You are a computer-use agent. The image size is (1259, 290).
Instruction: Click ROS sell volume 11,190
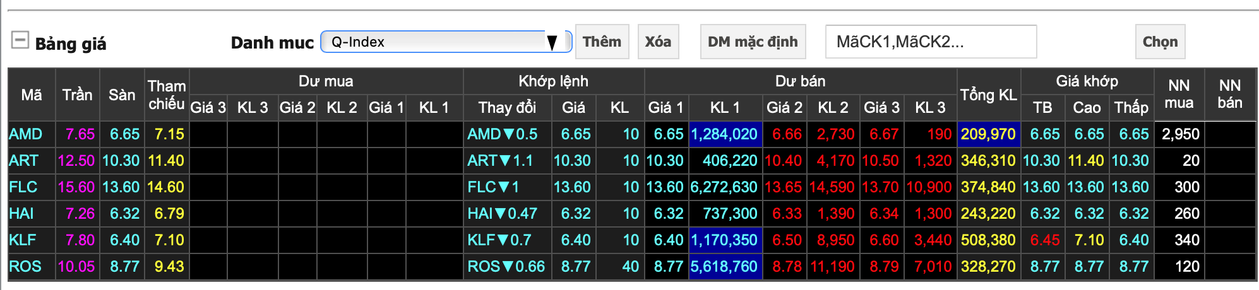[x=833, y=267]
